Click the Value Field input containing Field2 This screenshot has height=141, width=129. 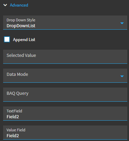point(65,132)
